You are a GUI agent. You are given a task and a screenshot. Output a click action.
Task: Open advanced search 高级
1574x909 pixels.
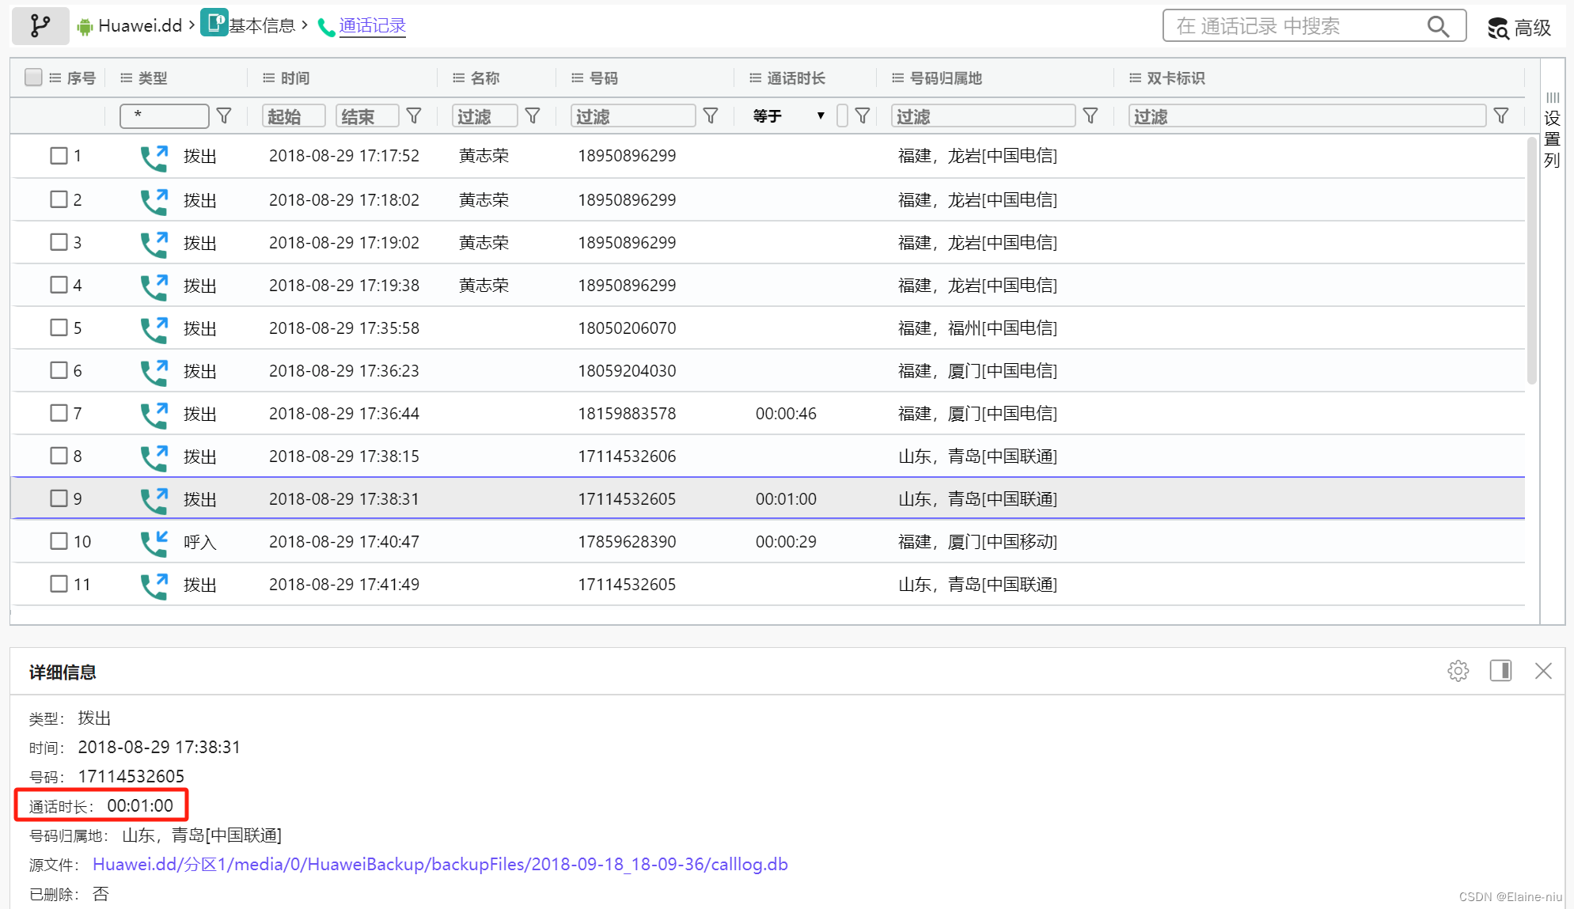(1519, 28)
